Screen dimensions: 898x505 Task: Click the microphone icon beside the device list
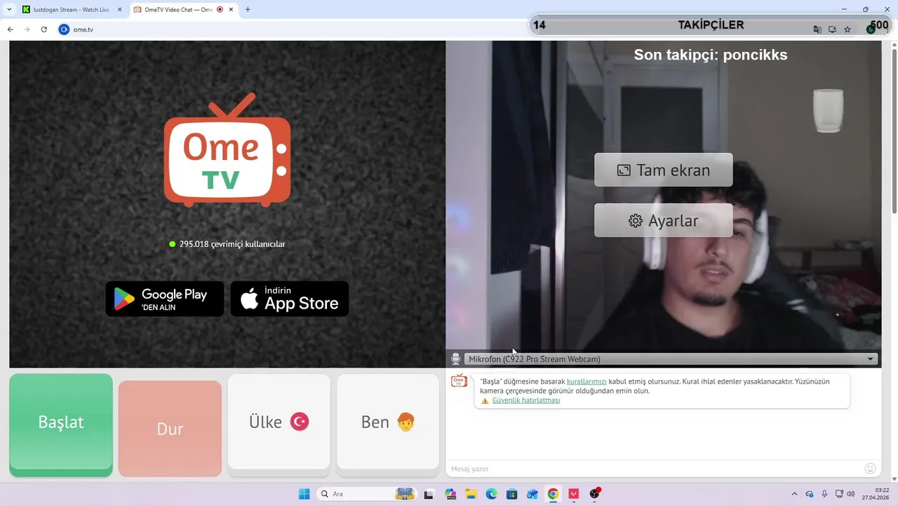coord(455,359)
